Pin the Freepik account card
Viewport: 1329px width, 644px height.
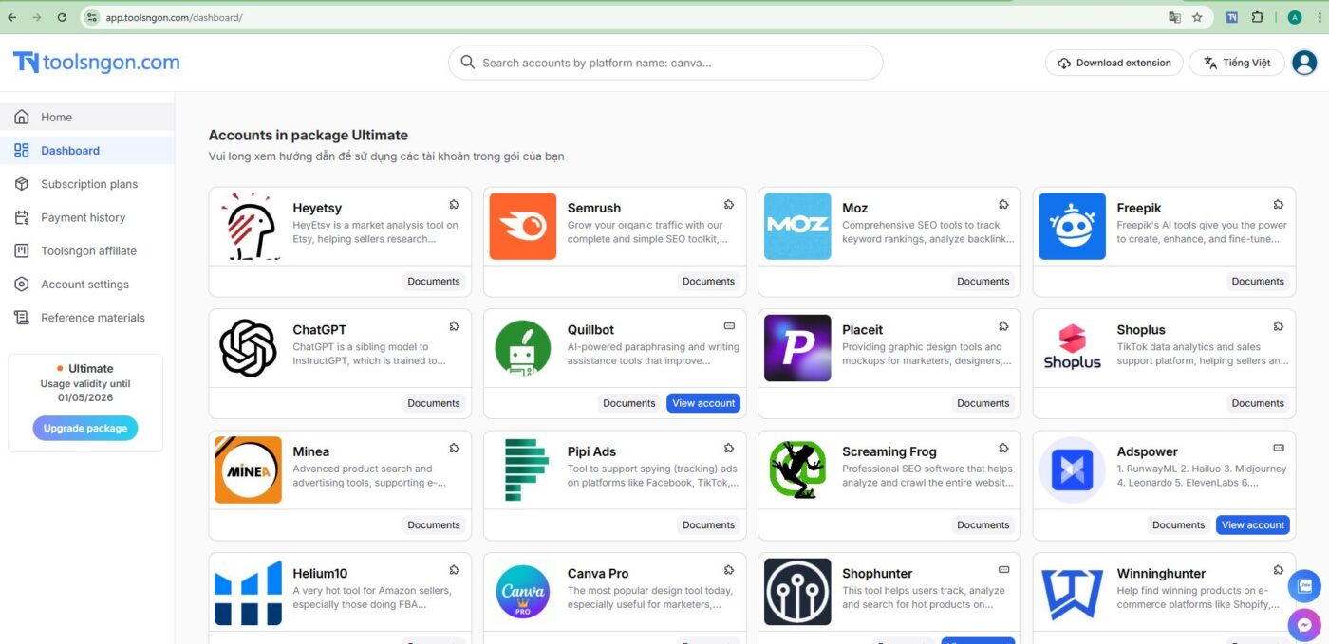1279,204
